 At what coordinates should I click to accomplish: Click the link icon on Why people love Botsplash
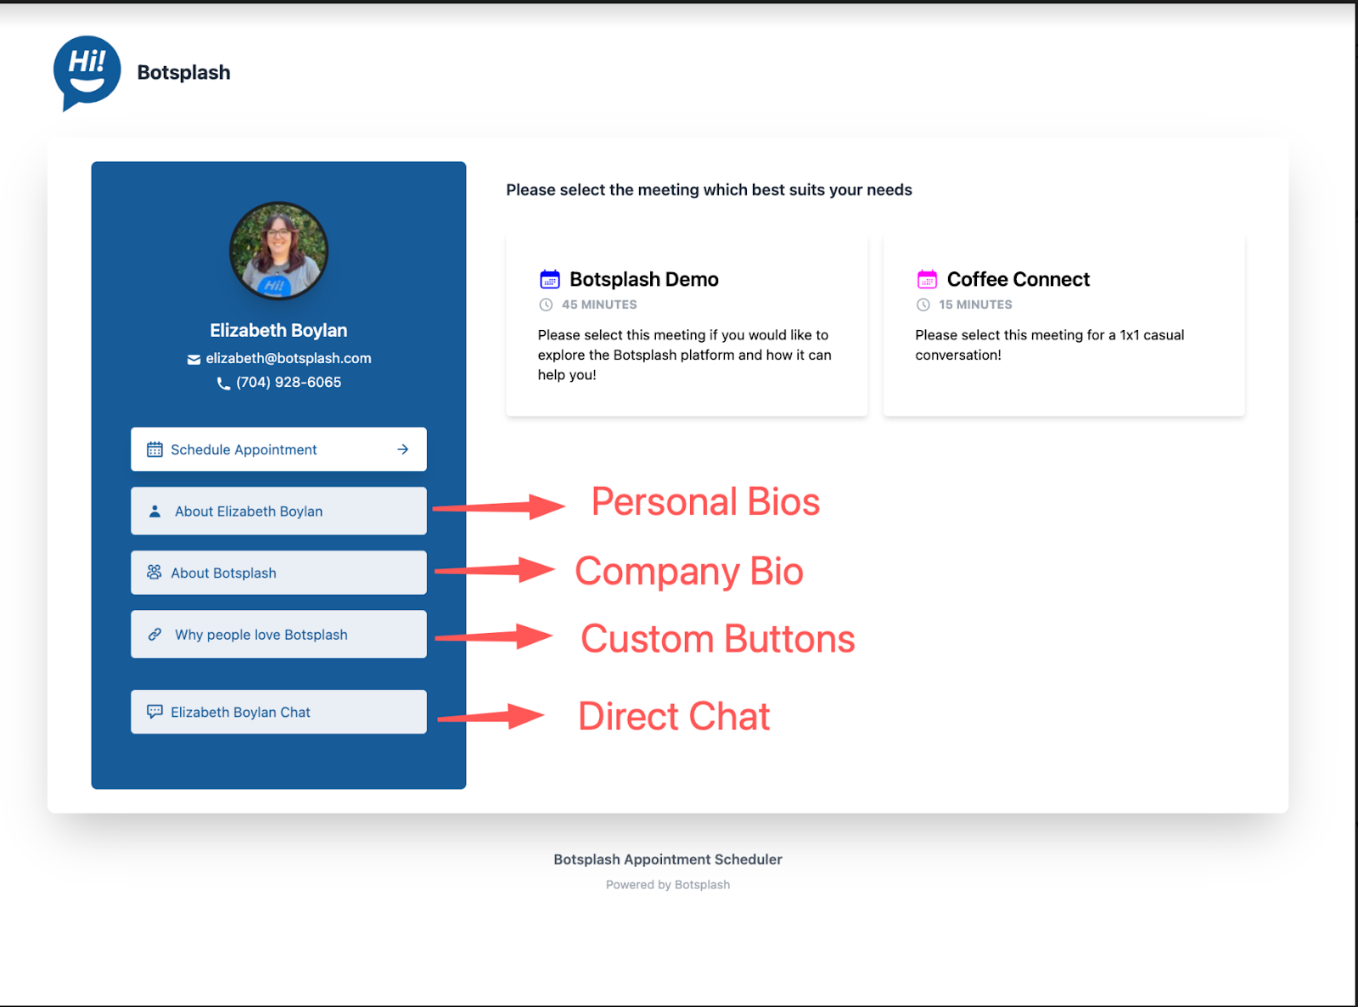click(154, 634)
